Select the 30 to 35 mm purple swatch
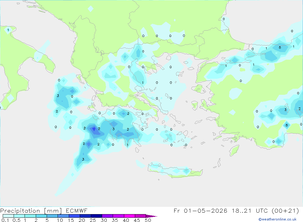Screen dimensions: 303x222 tap(108, 216)
